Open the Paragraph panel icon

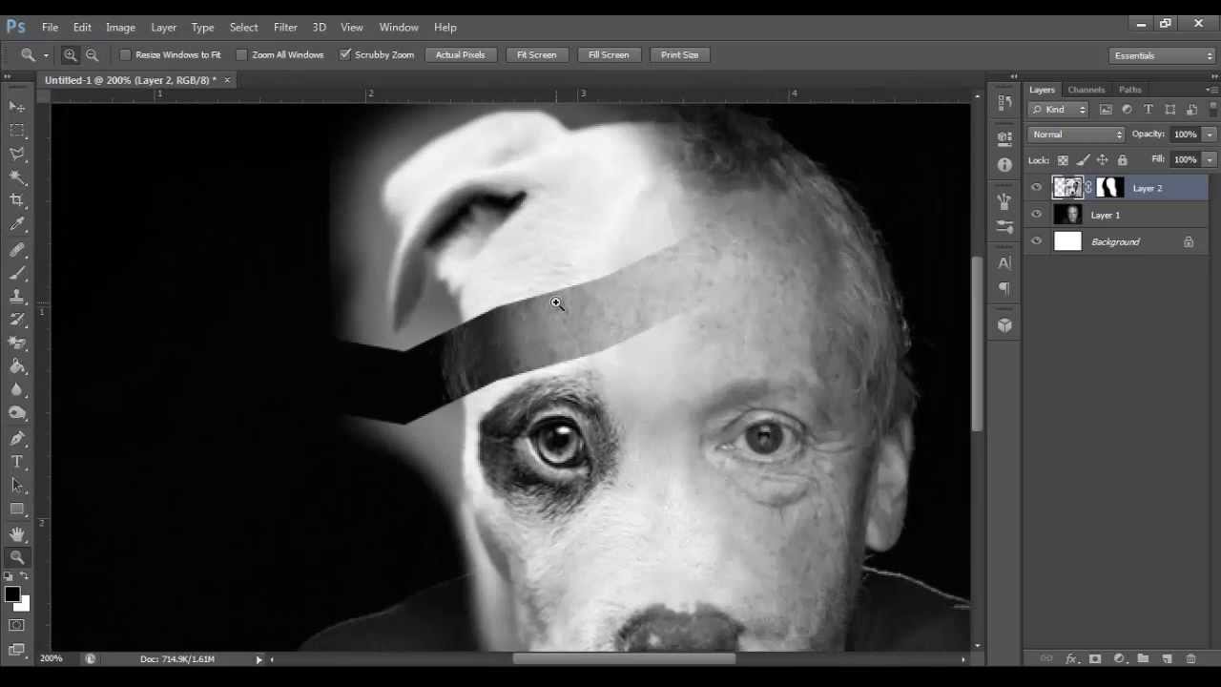(1004, 289)
